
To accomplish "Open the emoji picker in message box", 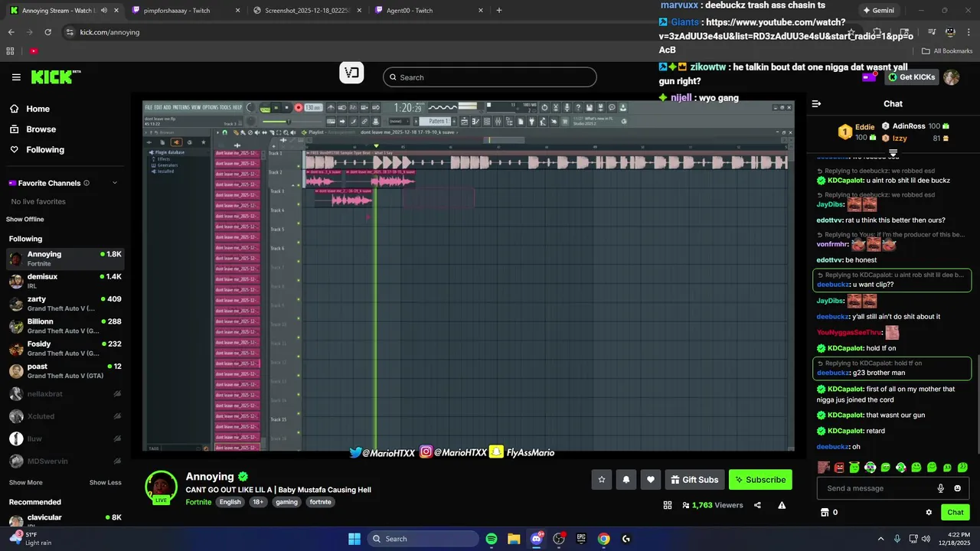I will click(958, 488).
